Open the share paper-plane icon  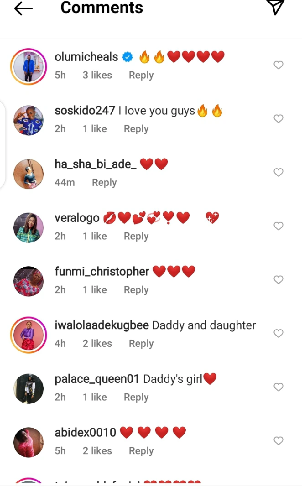[275, 7]
